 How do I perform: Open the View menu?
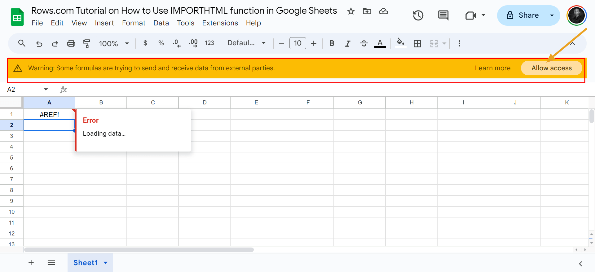click(79, 23)
